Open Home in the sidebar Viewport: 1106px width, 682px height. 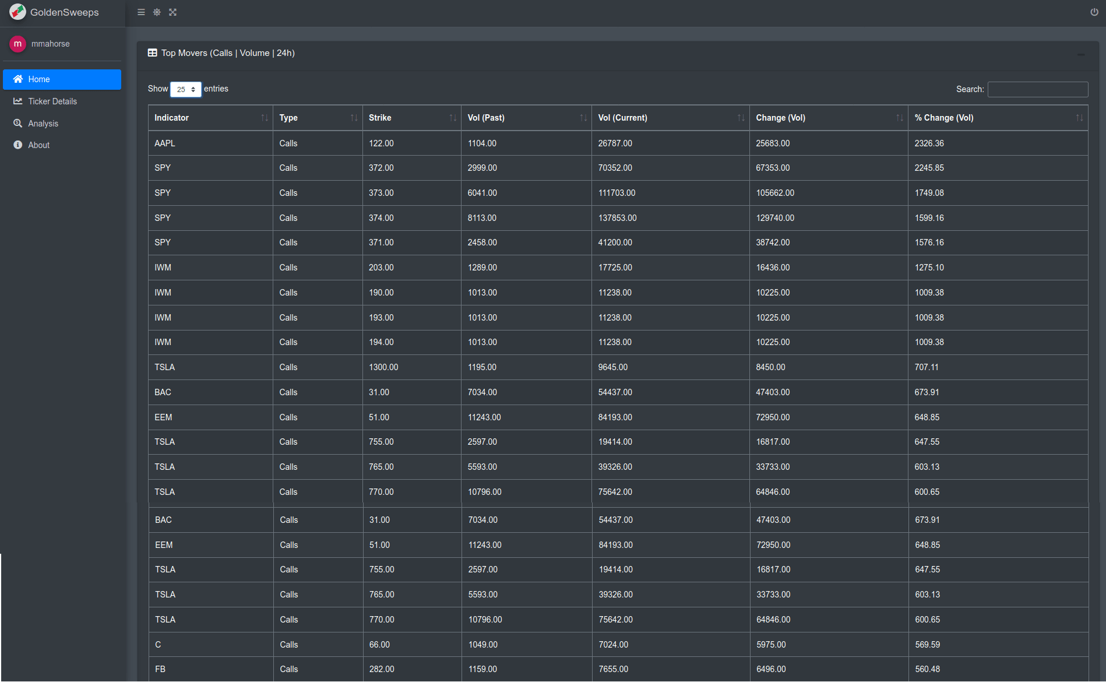[62, 79]
